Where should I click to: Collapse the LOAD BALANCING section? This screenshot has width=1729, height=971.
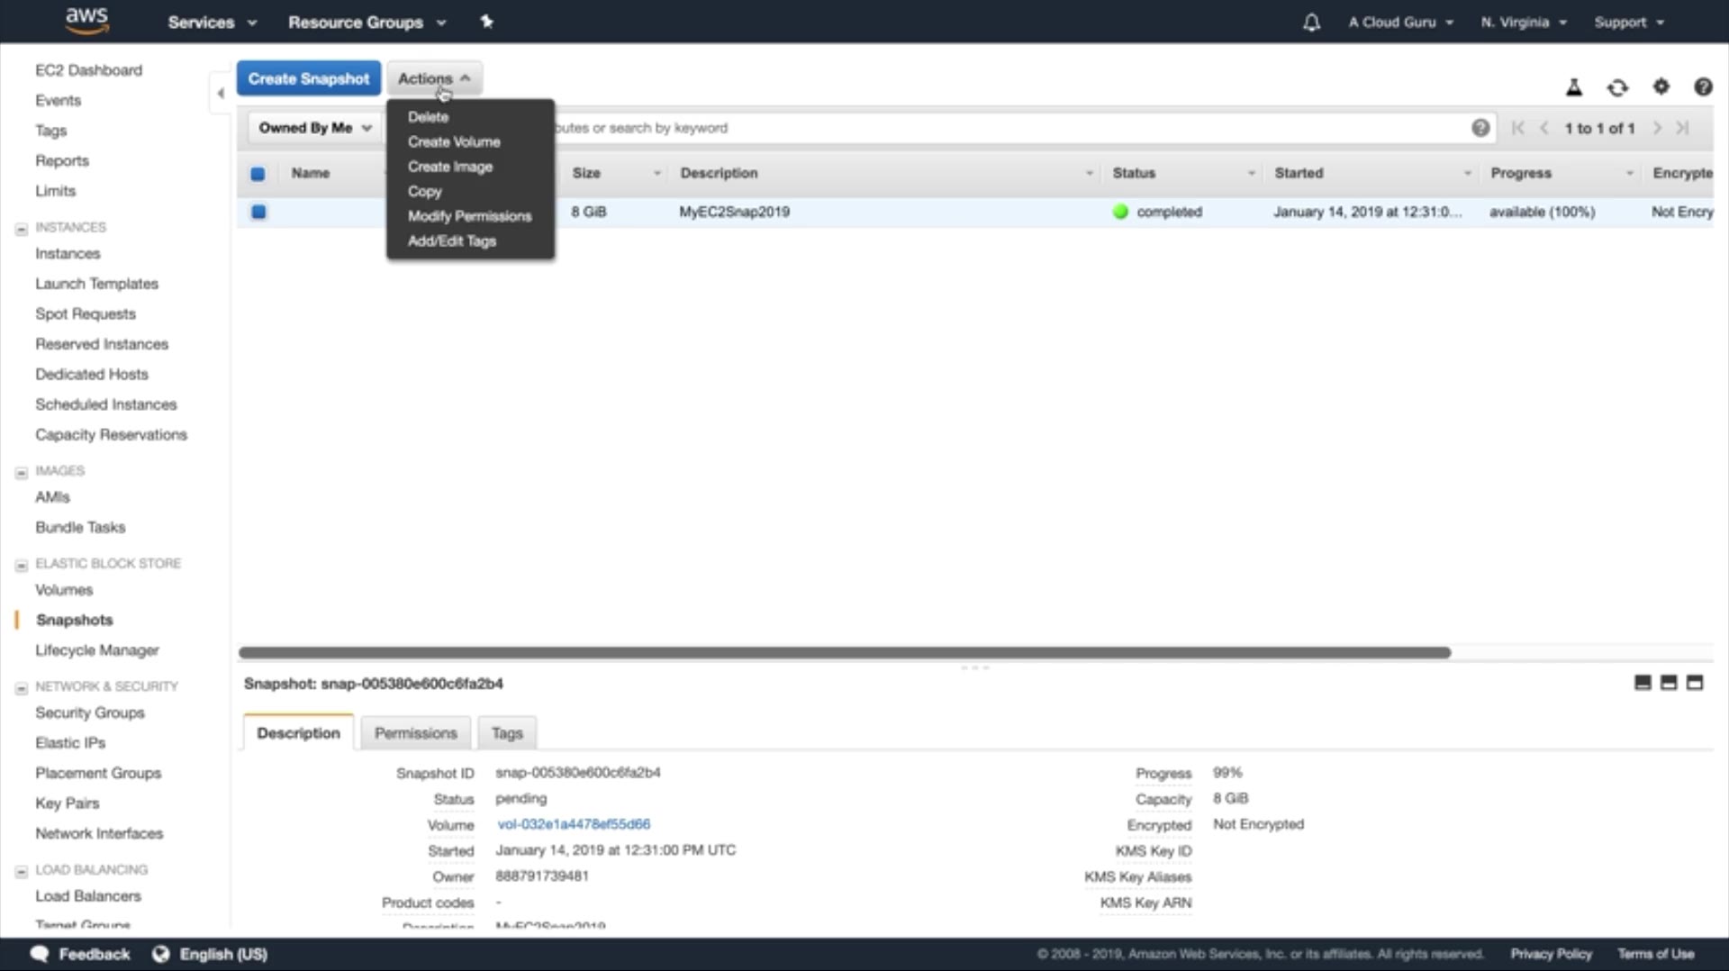pyautogui.click(x=21, y=871)
